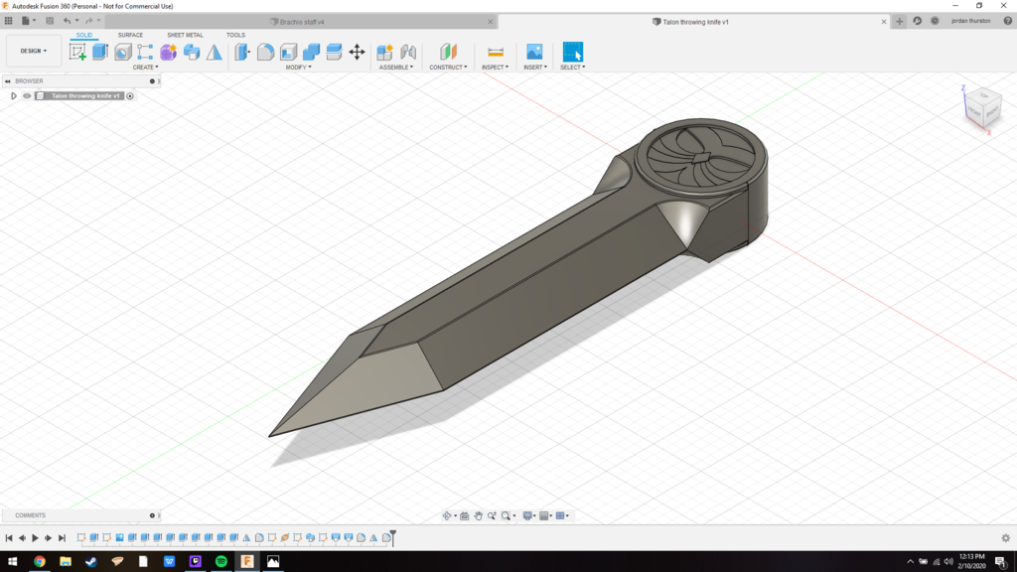Select the Joint tool icon
The image size is (1017, 572).
[x=408, y=52]
